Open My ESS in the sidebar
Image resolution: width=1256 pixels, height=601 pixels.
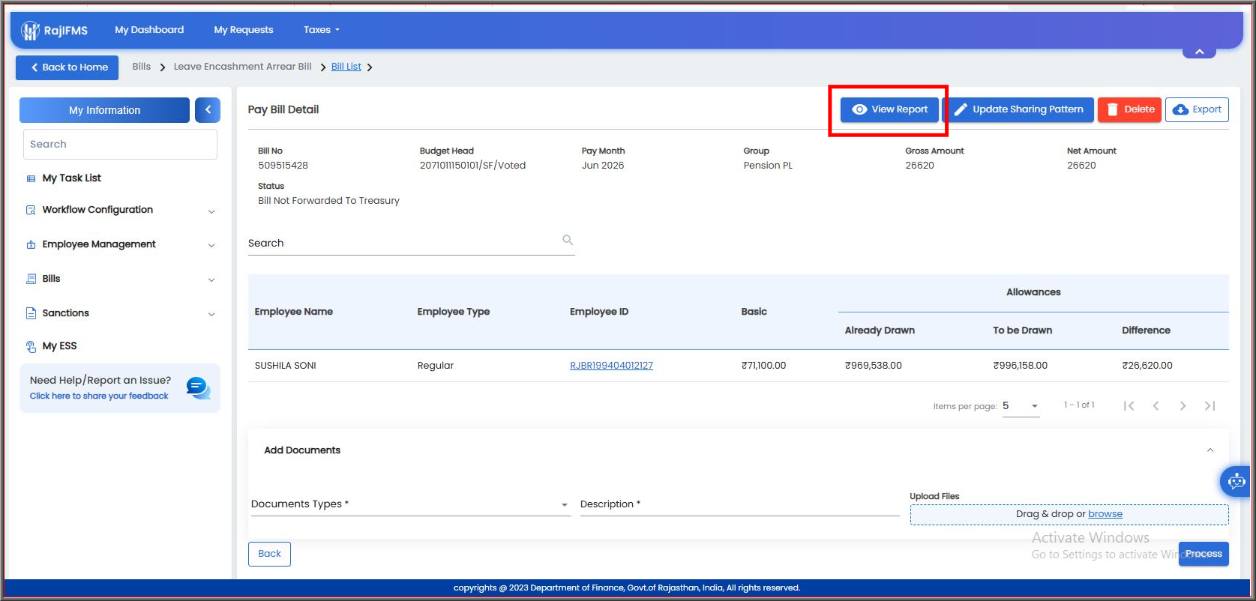pos(59,346)
